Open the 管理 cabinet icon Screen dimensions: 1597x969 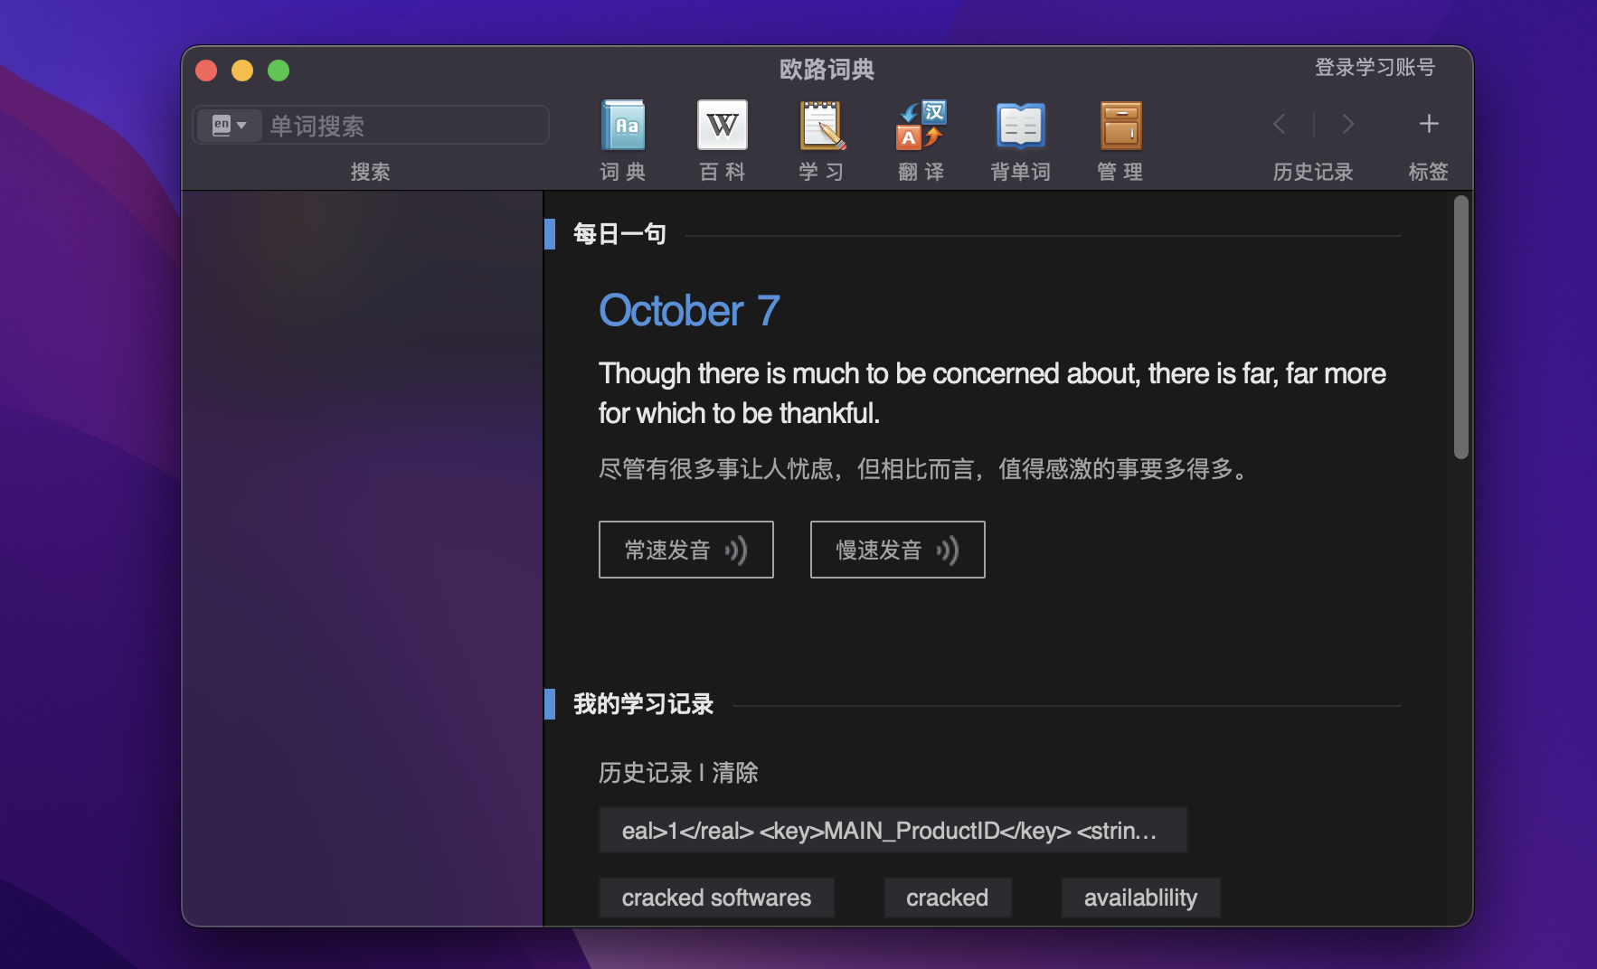[1120, 126]
